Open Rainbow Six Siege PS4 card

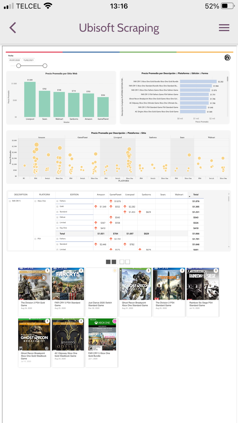pos(203,292)
